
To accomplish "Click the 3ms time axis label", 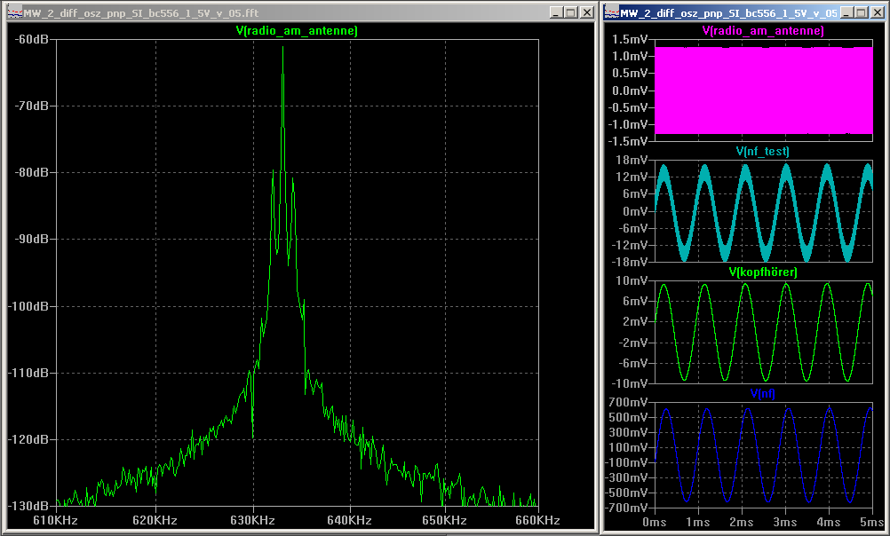I will 785,522.
